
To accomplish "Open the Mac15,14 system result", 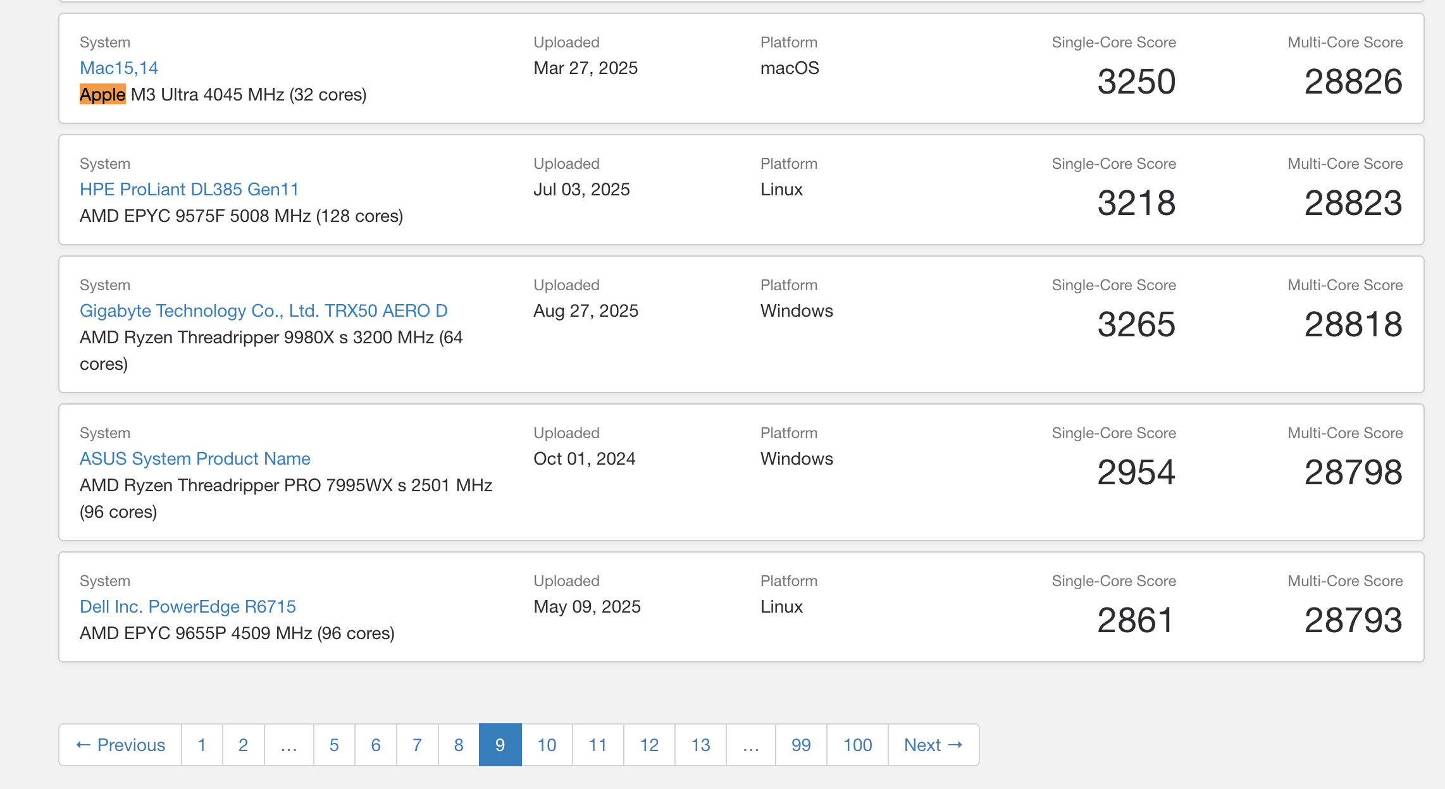I will click(119, 68).
